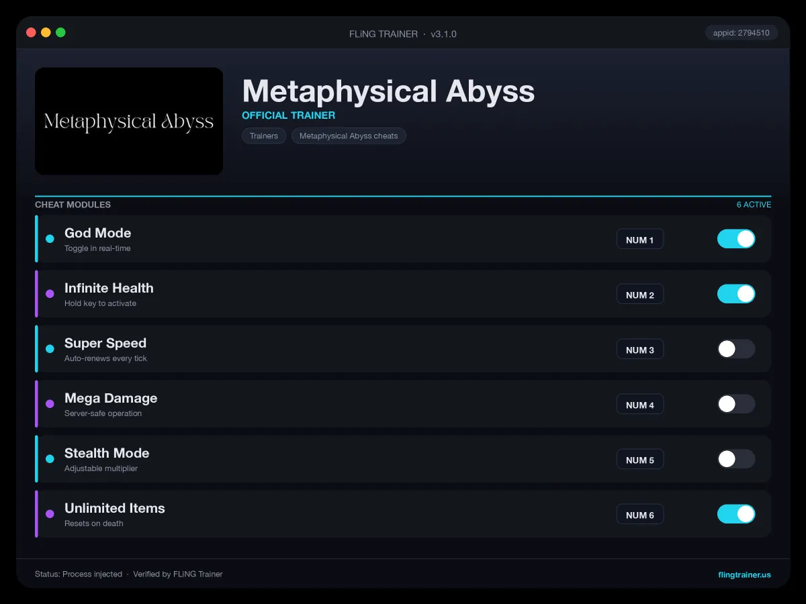Click the purple status dot beside Infinite Health
The image size is (806, 604).
50,294
